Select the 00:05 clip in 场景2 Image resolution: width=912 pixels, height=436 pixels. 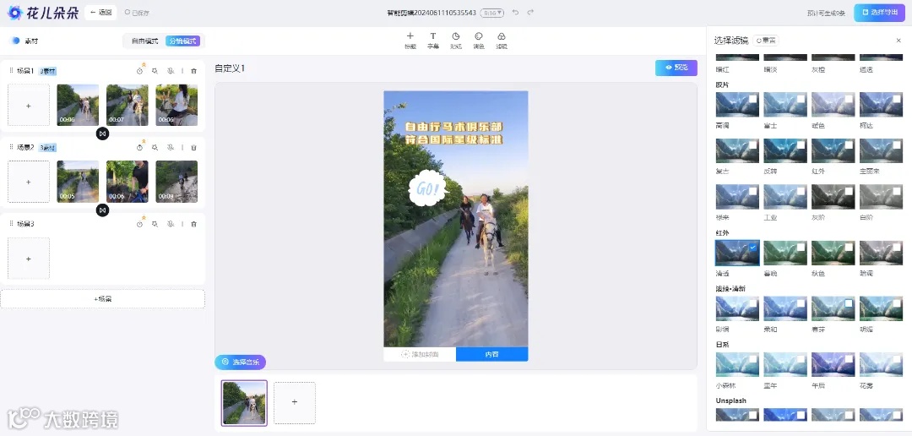tap(78, 182)
